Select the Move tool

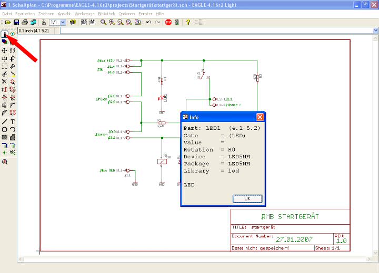click(x=5, y=50)
